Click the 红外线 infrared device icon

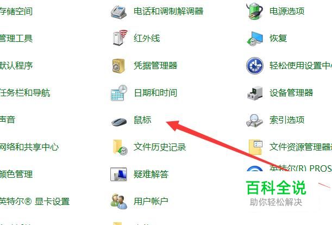coord(120,37)
